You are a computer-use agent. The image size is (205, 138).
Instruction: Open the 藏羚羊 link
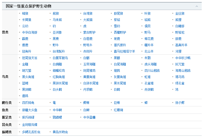tap(149, 45)
